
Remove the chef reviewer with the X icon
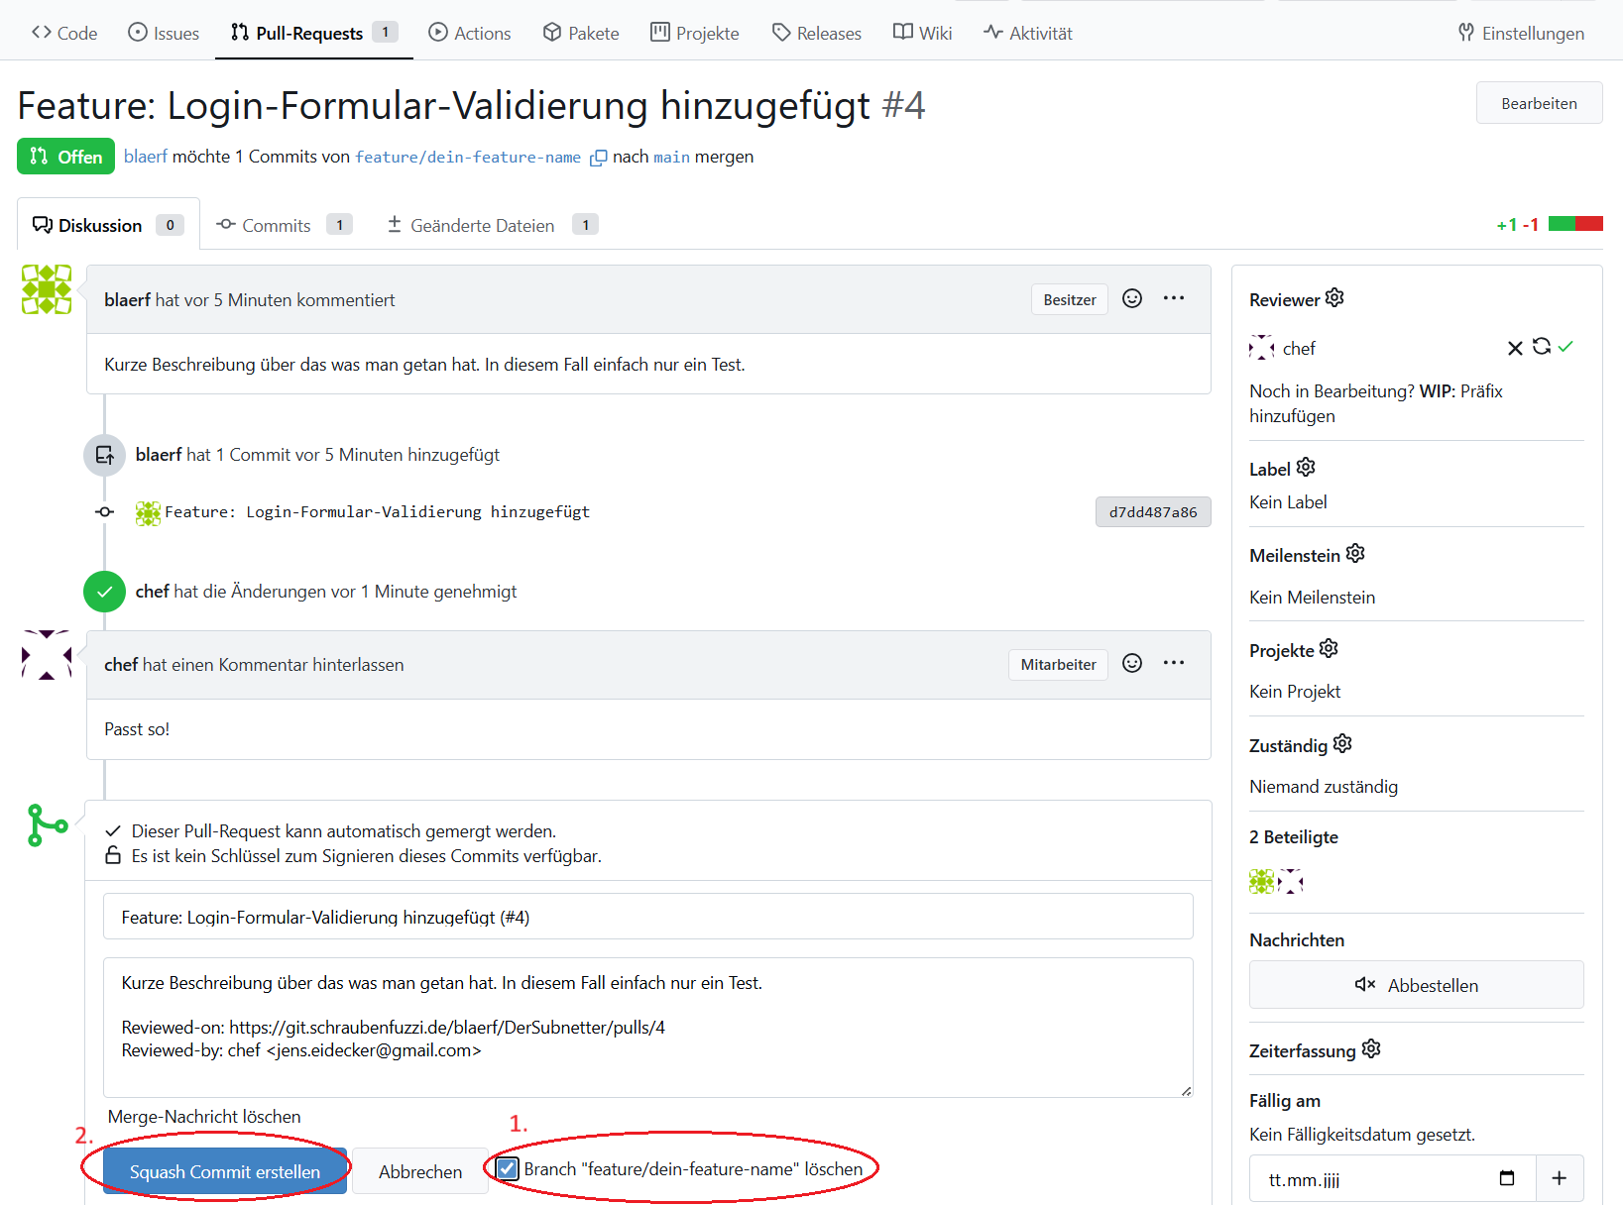click(x=1514, y=348)
